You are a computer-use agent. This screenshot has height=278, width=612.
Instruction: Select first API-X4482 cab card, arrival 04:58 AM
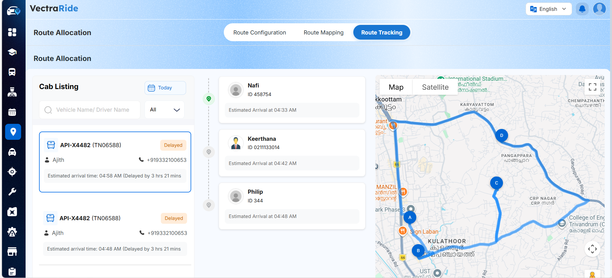pos(115,162)
